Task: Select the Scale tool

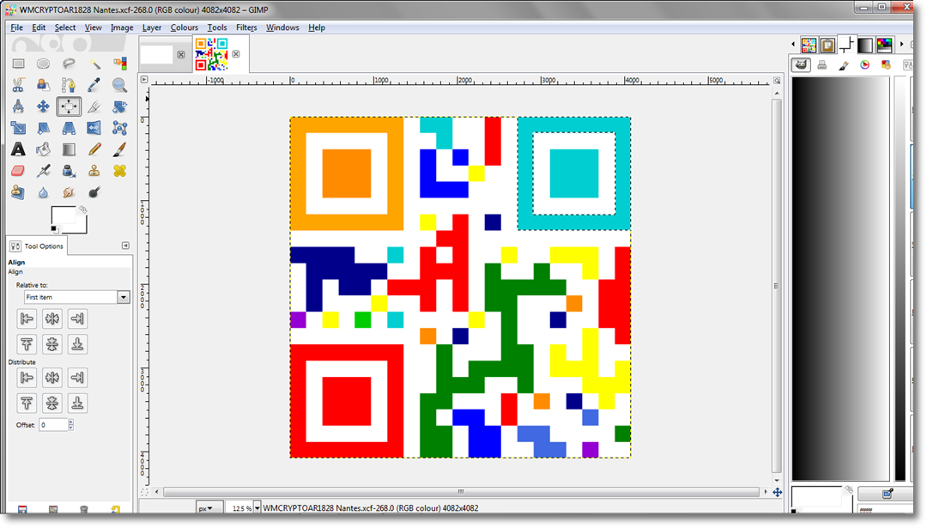Action: click(x=18, y=128)
